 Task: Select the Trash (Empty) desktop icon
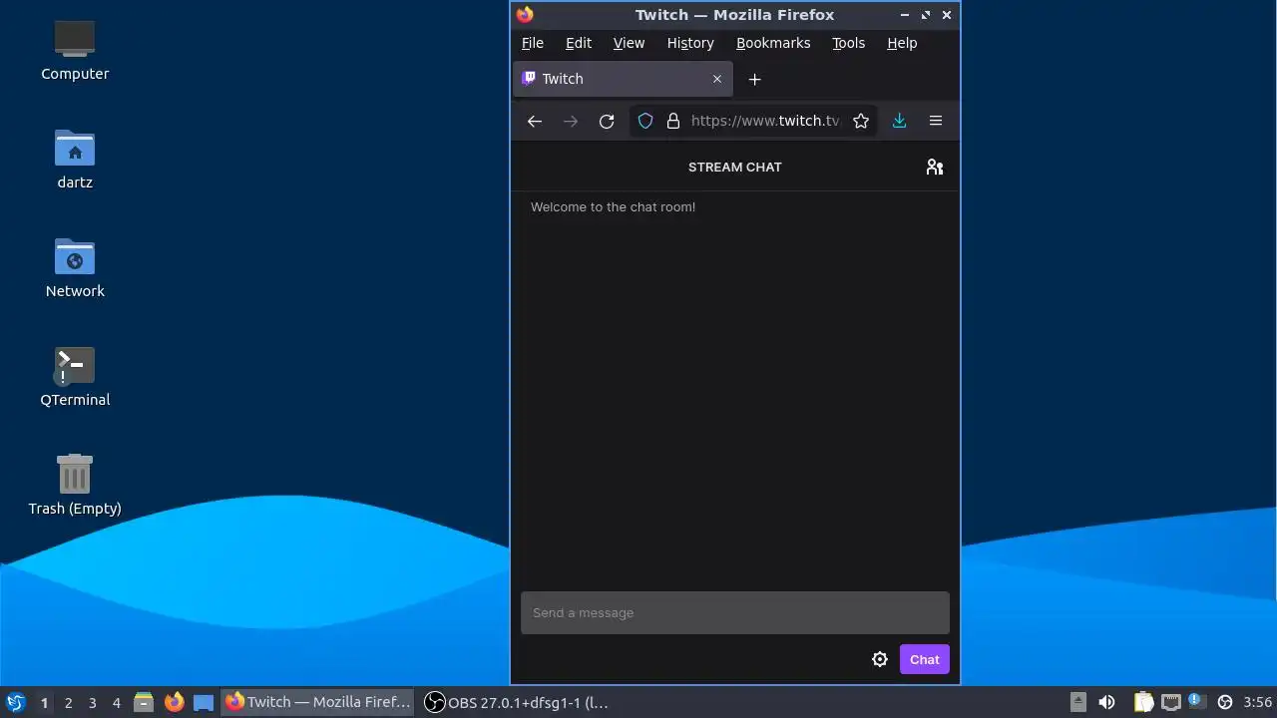point(75,485)
